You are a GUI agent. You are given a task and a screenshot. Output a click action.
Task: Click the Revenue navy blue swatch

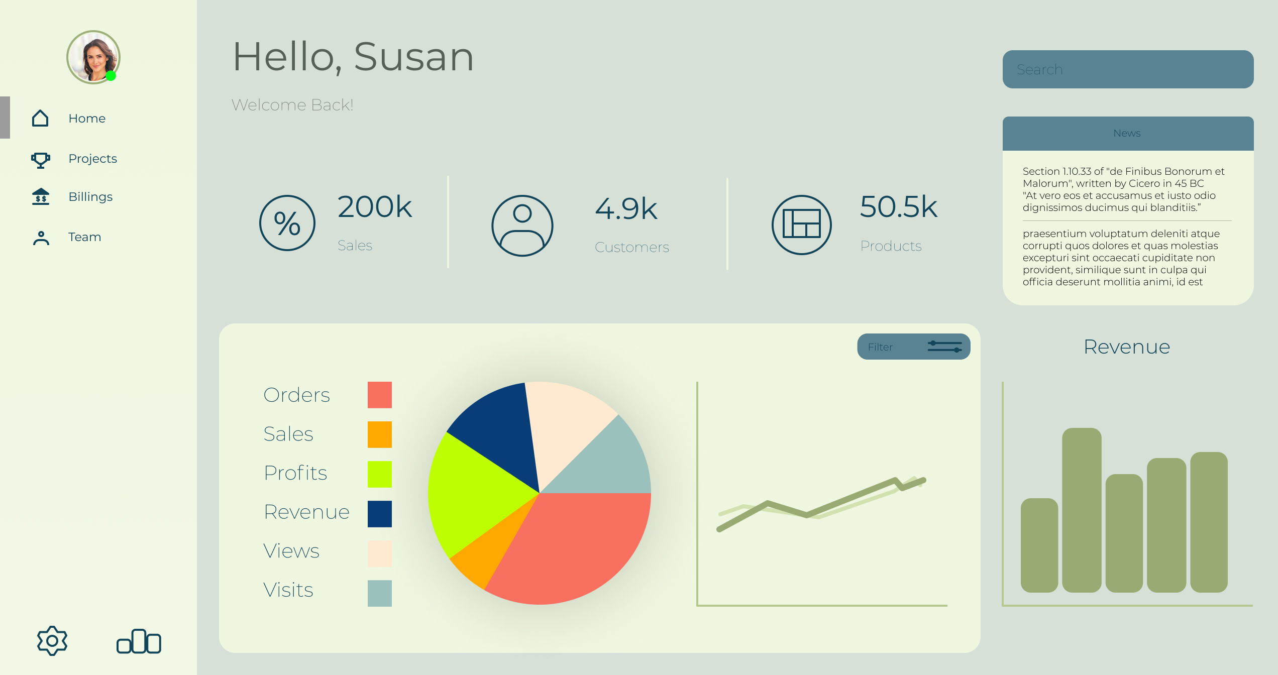click(x=379, y=514)
